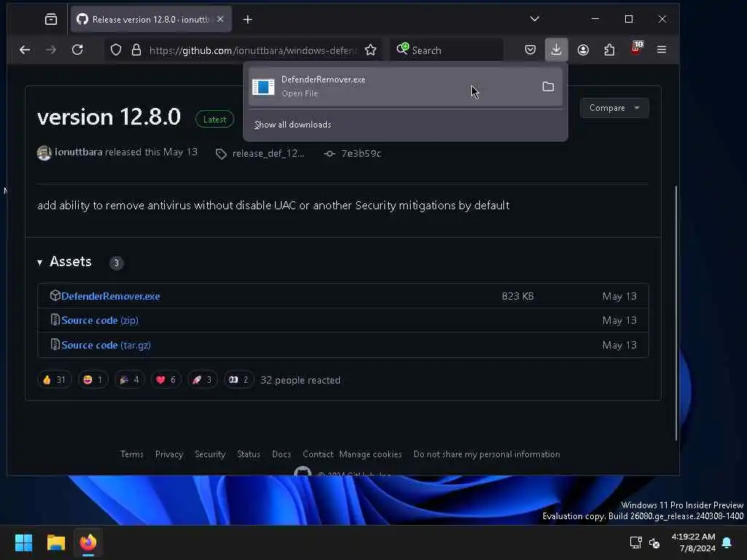747x560 pixels.
Task: Go back to previous page
Action: click(25, 50)
